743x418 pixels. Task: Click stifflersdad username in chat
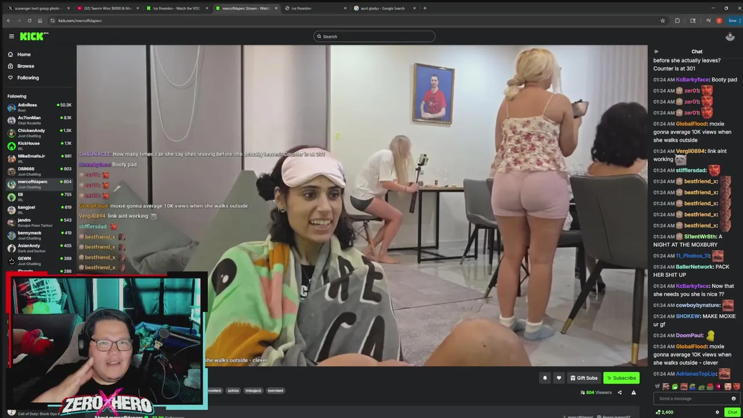[x=691, y=170]
